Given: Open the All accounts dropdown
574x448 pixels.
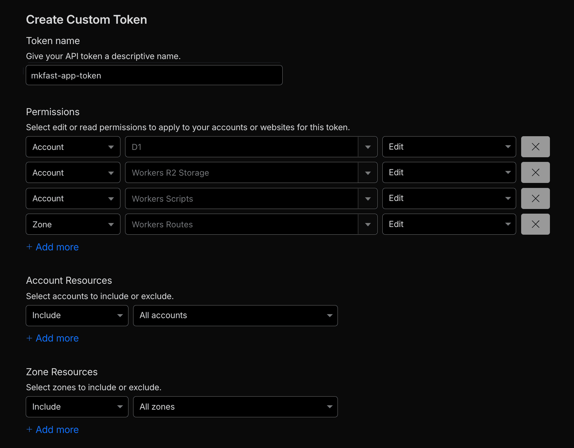Looking at the screenshot, I should pos(235,315).
